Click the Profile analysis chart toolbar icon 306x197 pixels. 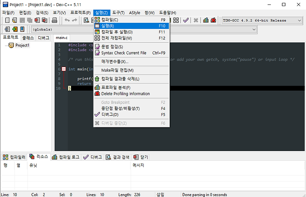[x=206, y=20]
